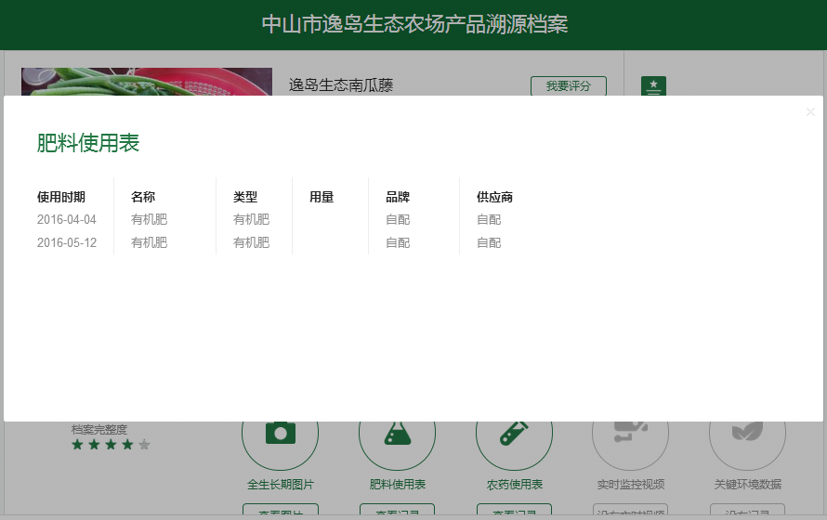
Task: Click the 供应商 column header
Action: (x=494, y=197)
